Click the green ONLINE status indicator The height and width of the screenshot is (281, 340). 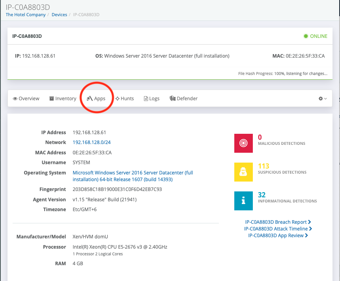click(316, 36)
